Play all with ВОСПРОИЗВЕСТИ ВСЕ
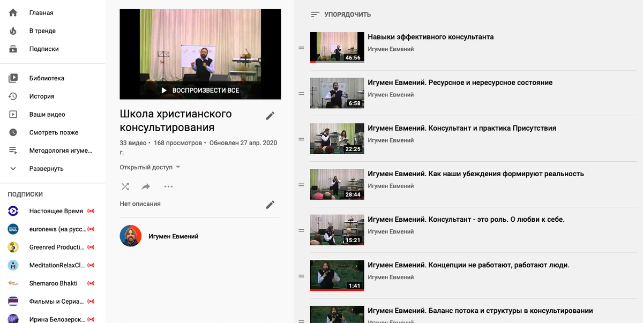Screen dimensions: 643x323 click(x=200, y=91)
